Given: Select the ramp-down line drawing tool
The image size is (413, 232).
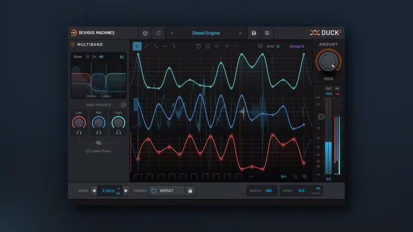Looking at the screenshot, I should 156,47.
